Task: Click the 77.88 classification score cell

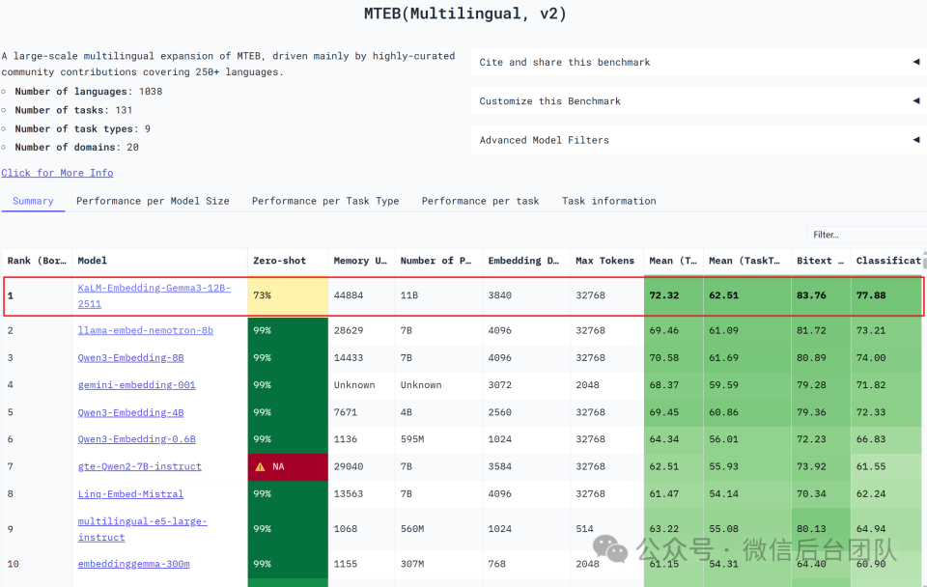Action: (x=886, y=295)
